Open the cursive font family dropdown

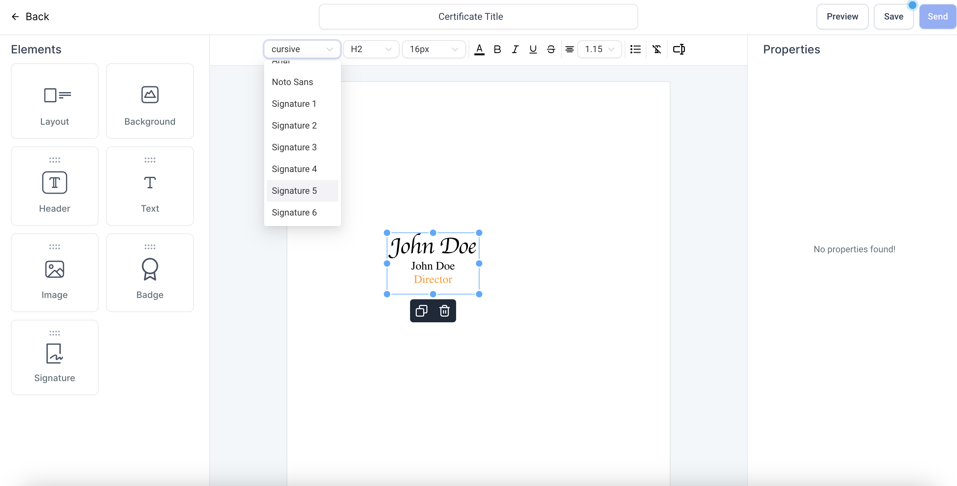tap(302, 49)
